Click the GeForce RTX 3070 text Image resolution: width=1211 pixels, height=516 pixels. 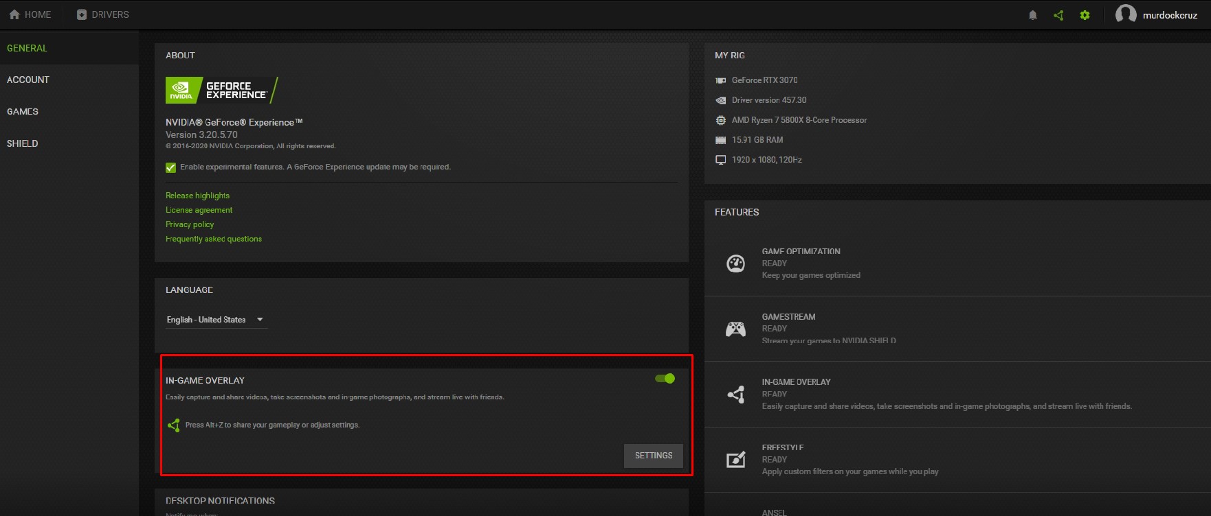click(x=764, y=80)
